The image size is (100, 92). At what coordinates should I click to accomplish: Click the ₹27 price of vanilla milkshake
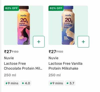tap(52, 52)
